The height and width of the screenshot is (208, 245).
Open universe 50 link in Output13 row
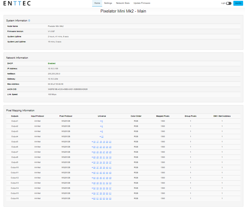101,183
